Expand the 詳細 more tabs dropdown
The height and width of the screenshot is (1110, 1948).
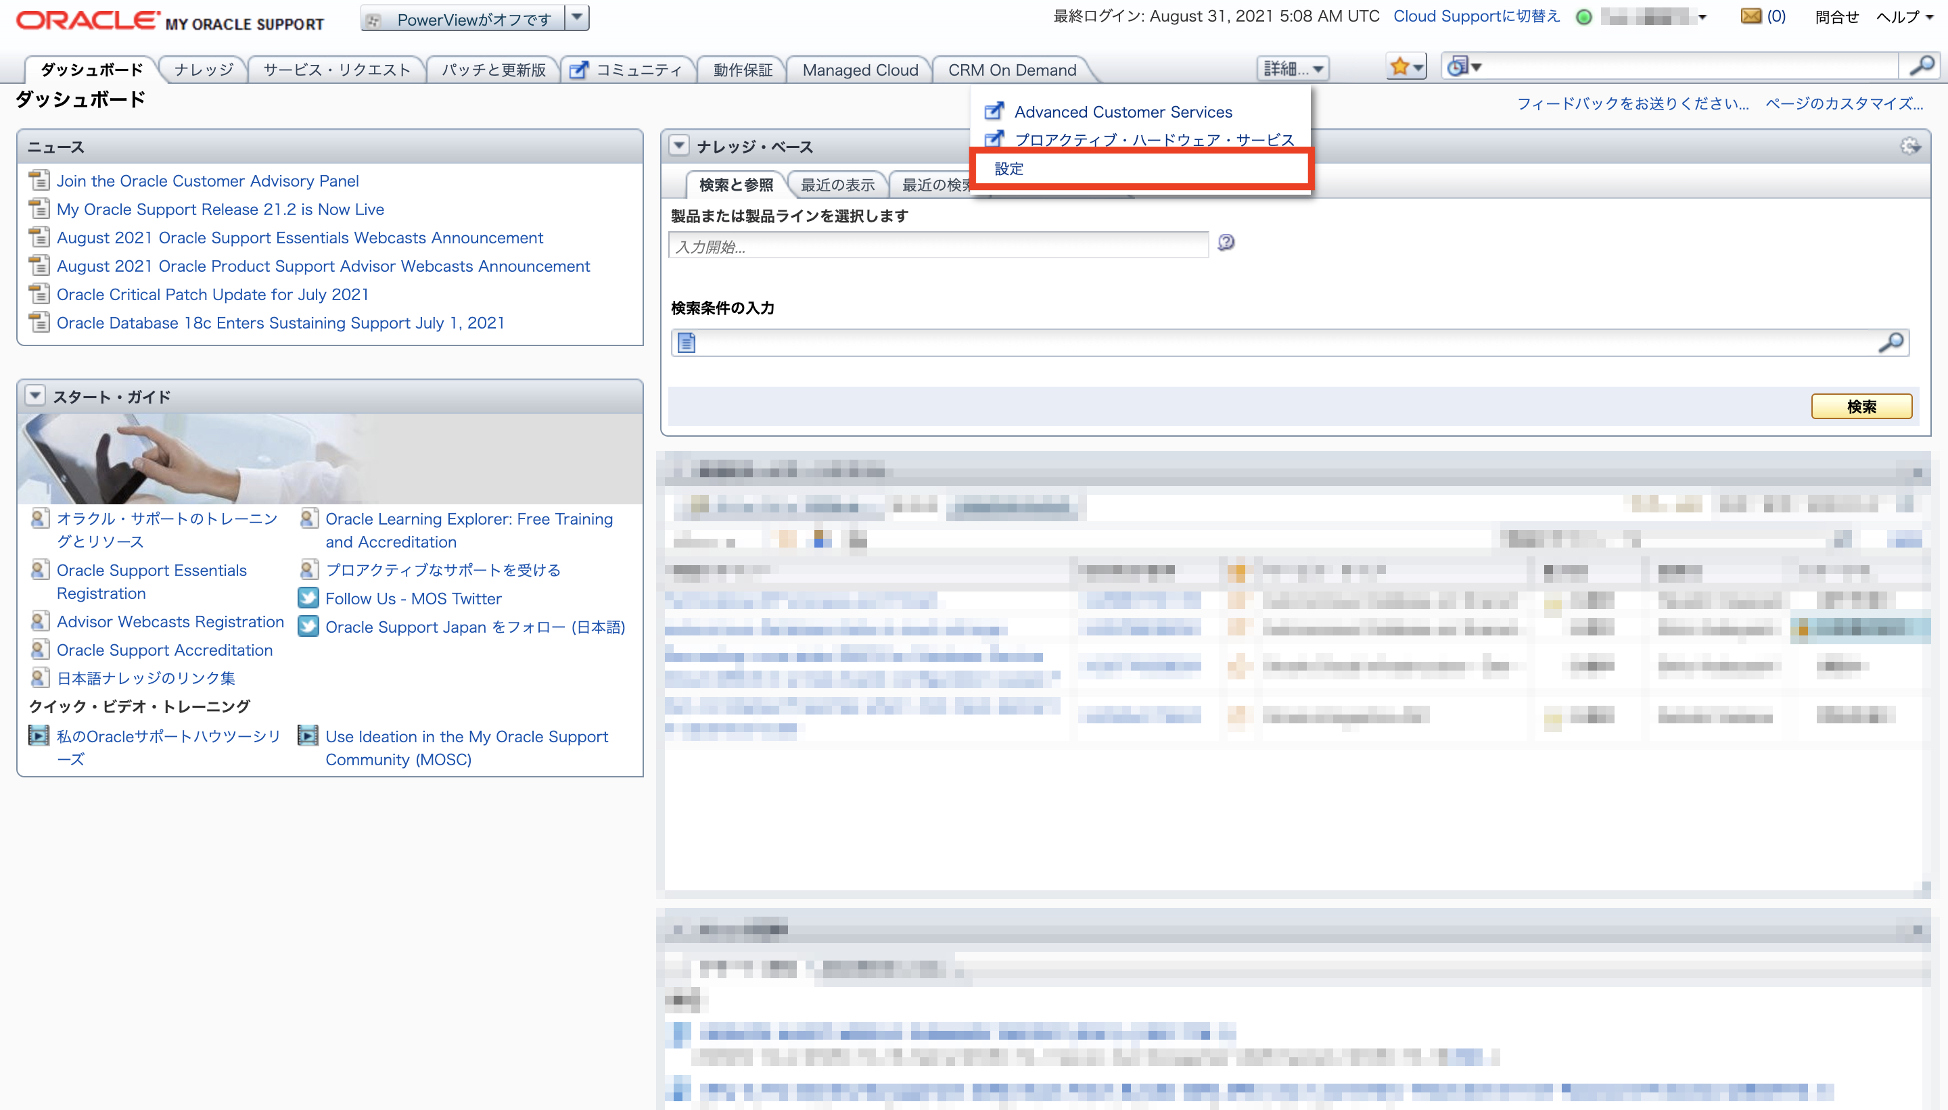click(x=1293, y=70)
